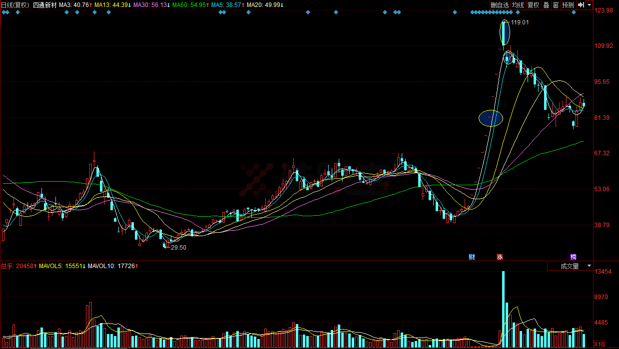Click the purple 榜 marker icon

[574, 257]
